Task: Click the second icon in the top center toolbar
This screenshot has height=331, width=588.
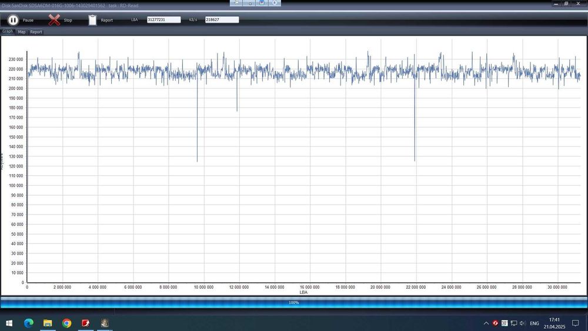Action: (x=250, y=2)
